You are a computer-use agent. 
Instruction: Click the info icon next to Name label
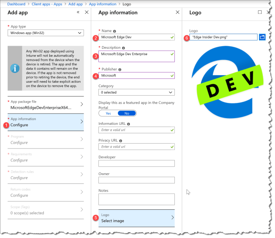115,31
